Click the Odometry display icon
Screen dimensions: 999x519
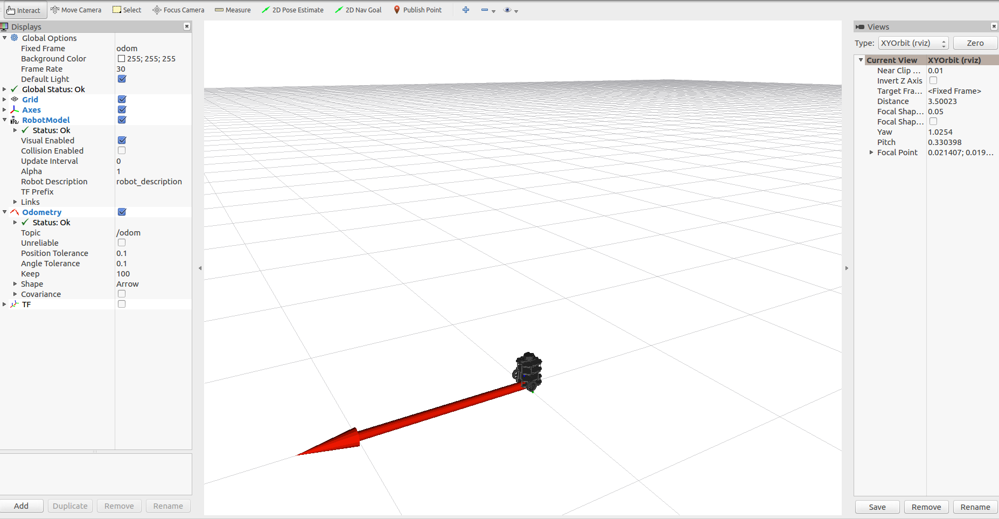point(15,212)
